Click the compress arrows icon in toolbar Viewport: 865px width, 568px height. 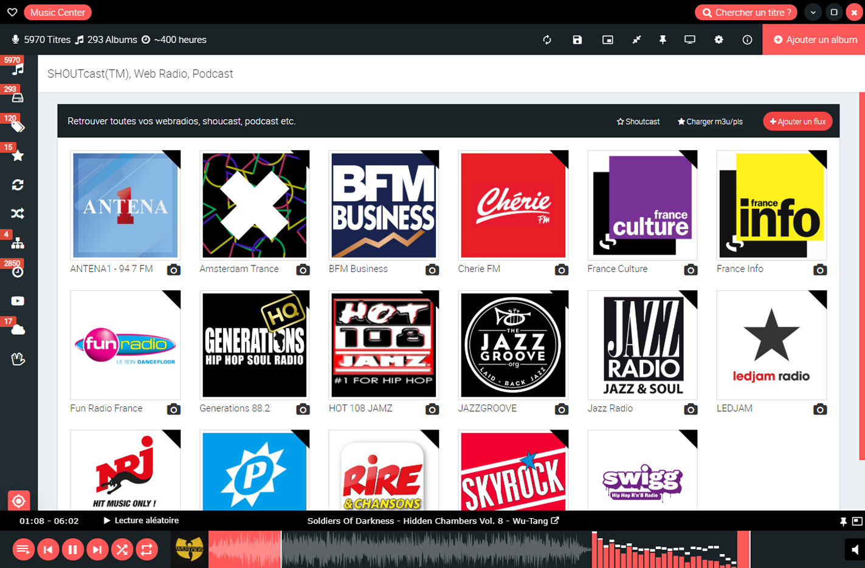point(636,39)
